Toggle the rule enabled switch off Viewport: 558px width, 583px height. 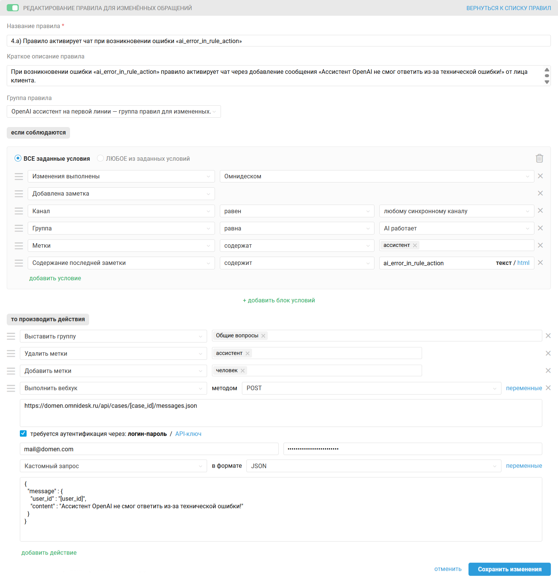(x=13, y=8)
